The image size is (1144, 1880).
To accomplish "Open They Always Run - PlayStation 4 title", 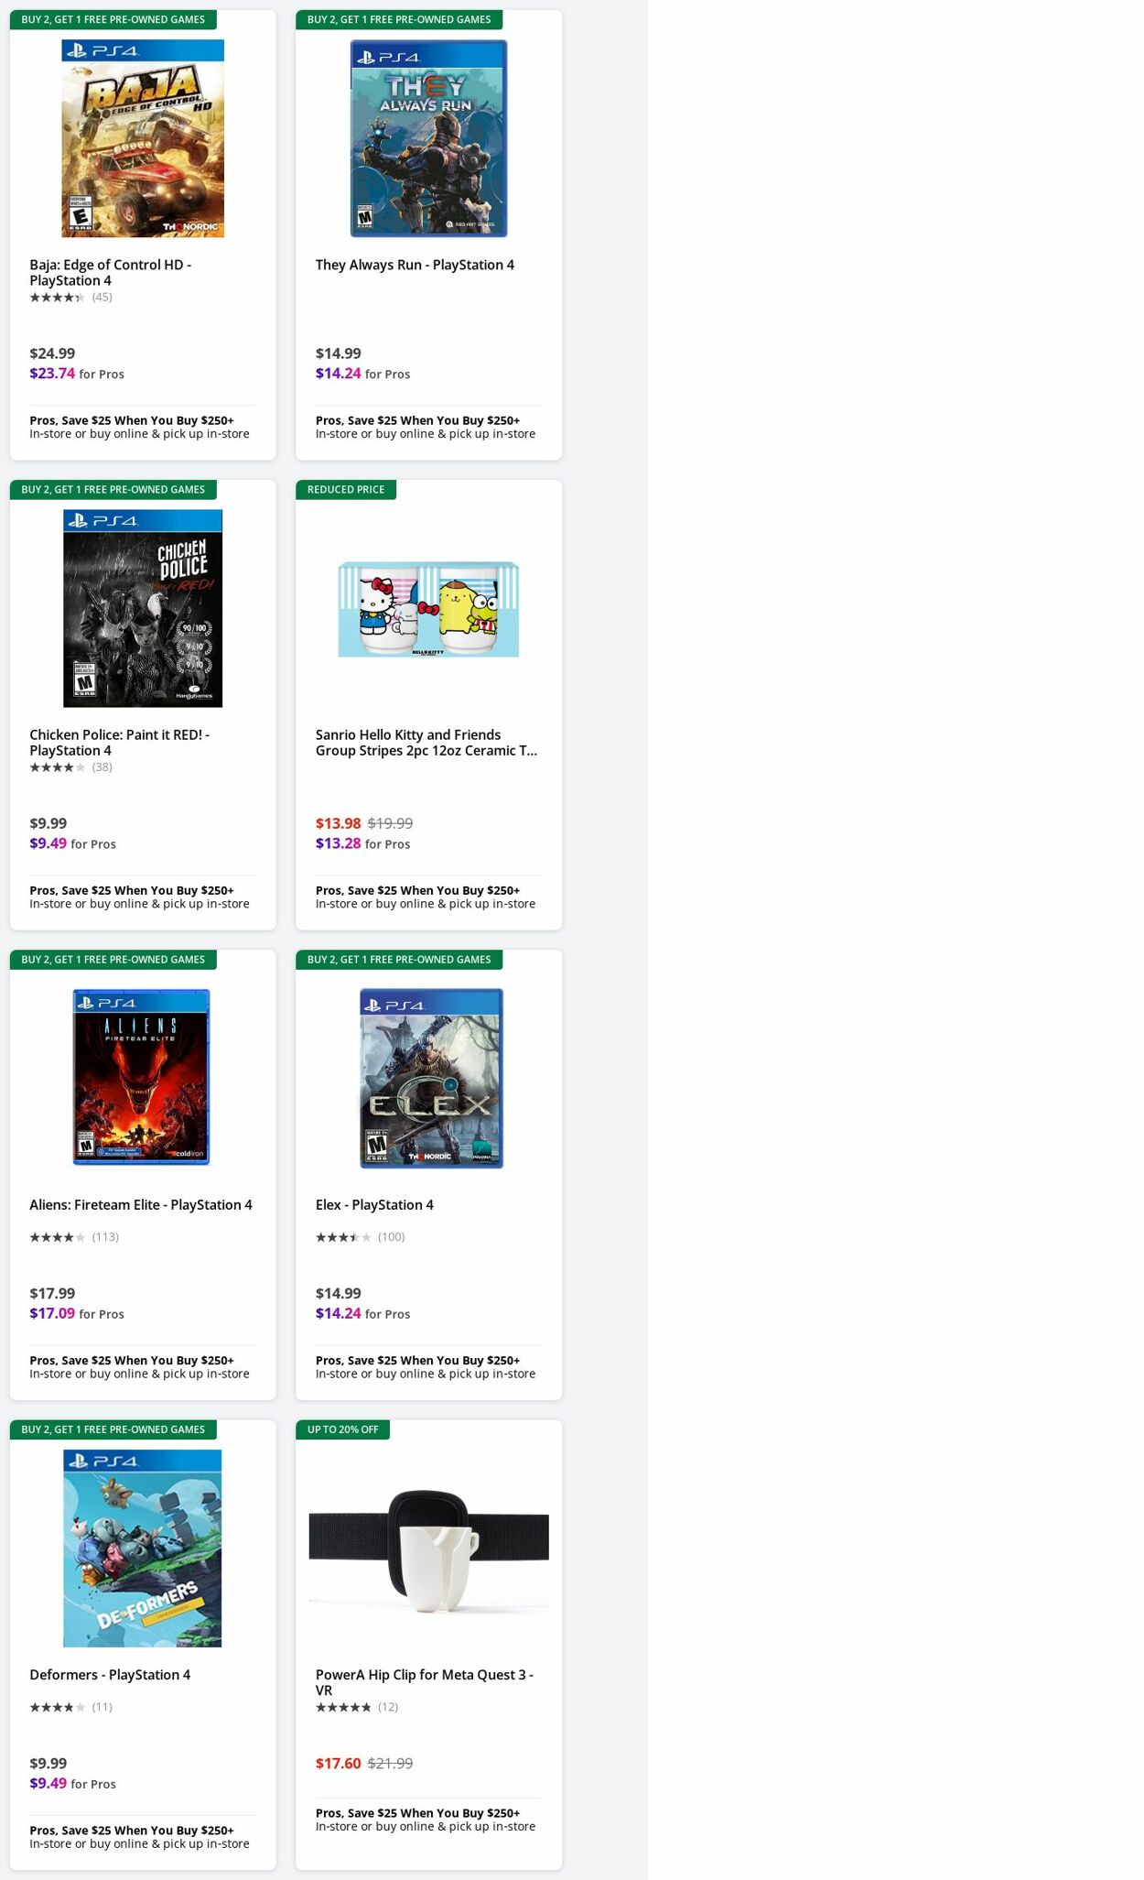I will pyautogui.click(x=415, y=265).
